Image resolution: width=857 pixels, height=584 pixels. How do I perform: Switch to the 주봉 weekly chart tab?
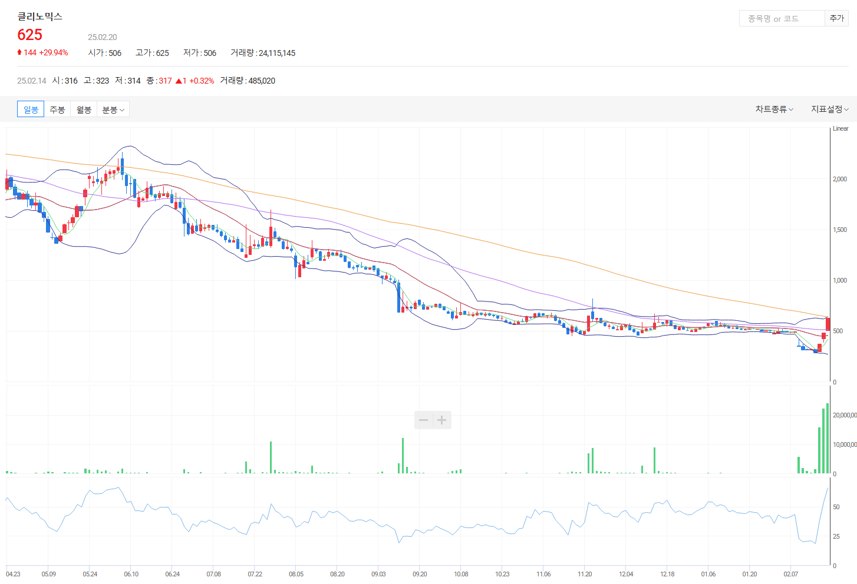click(x=57, y=109)
